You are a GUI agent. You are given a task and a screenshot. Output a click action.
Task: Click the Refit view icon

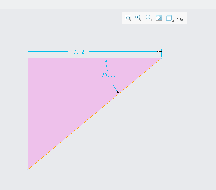coord(128,18)
